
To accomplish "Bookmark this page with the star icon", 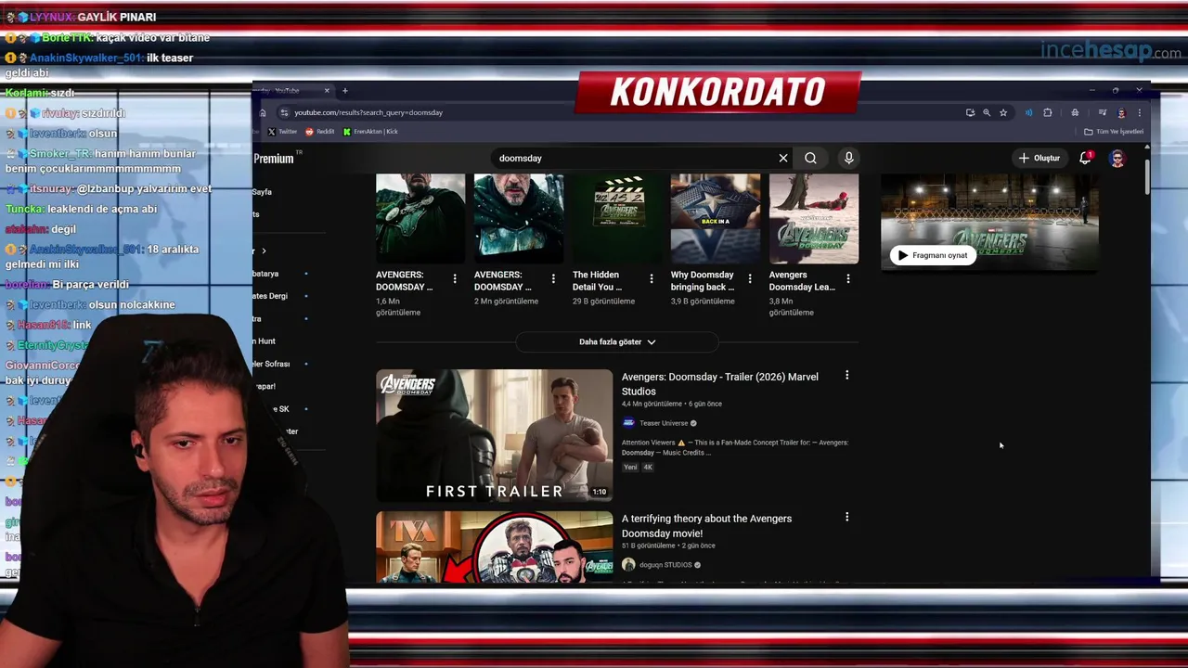I will (x=1003, y=112).
